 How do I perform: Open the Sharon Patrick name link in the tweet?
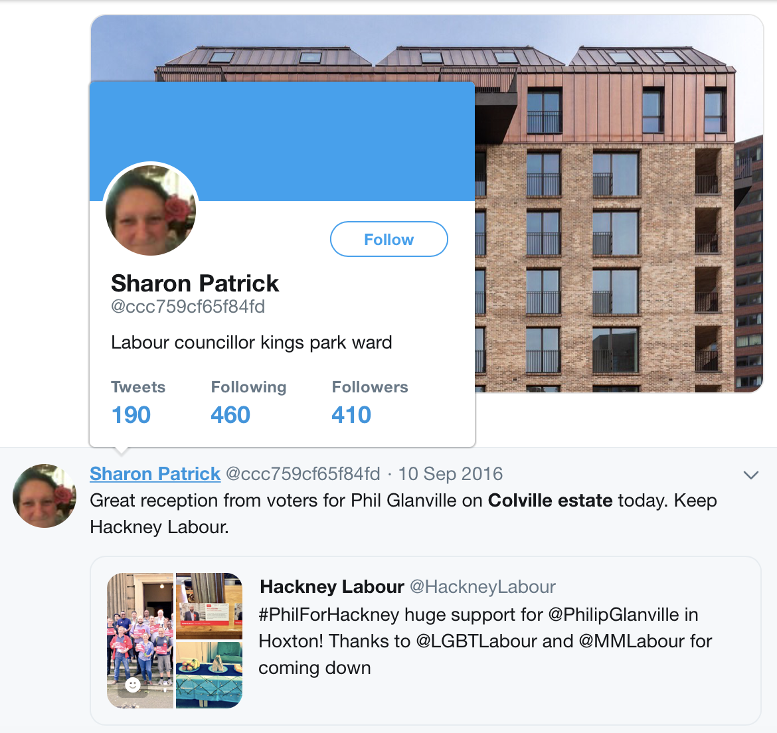coord(155,474)
